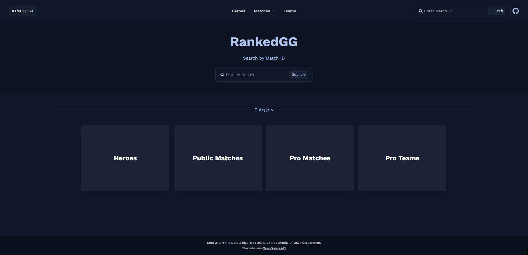Click the RANKED glasses logo
Screen dimensions: 528x255
(x=23, y=11)
